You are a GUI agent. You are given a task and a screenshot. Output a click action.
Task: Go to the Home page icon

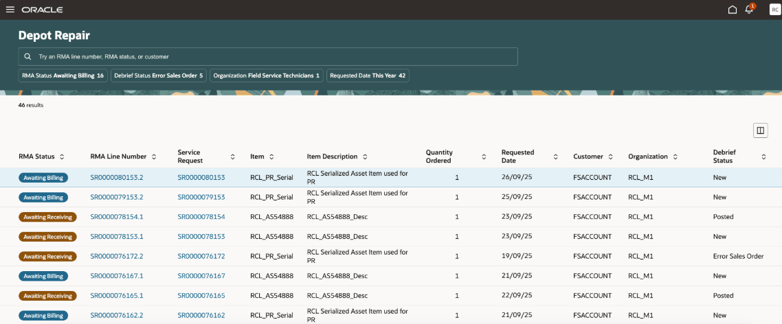click(733, 10)
